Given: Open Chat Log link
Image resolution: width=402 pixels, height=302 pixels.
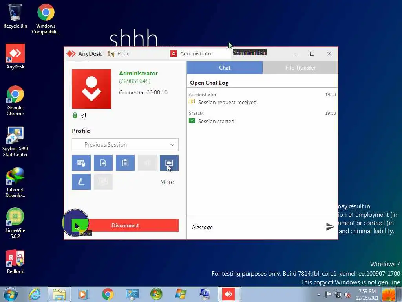Looking at the screenshot, I should point(209,83).
